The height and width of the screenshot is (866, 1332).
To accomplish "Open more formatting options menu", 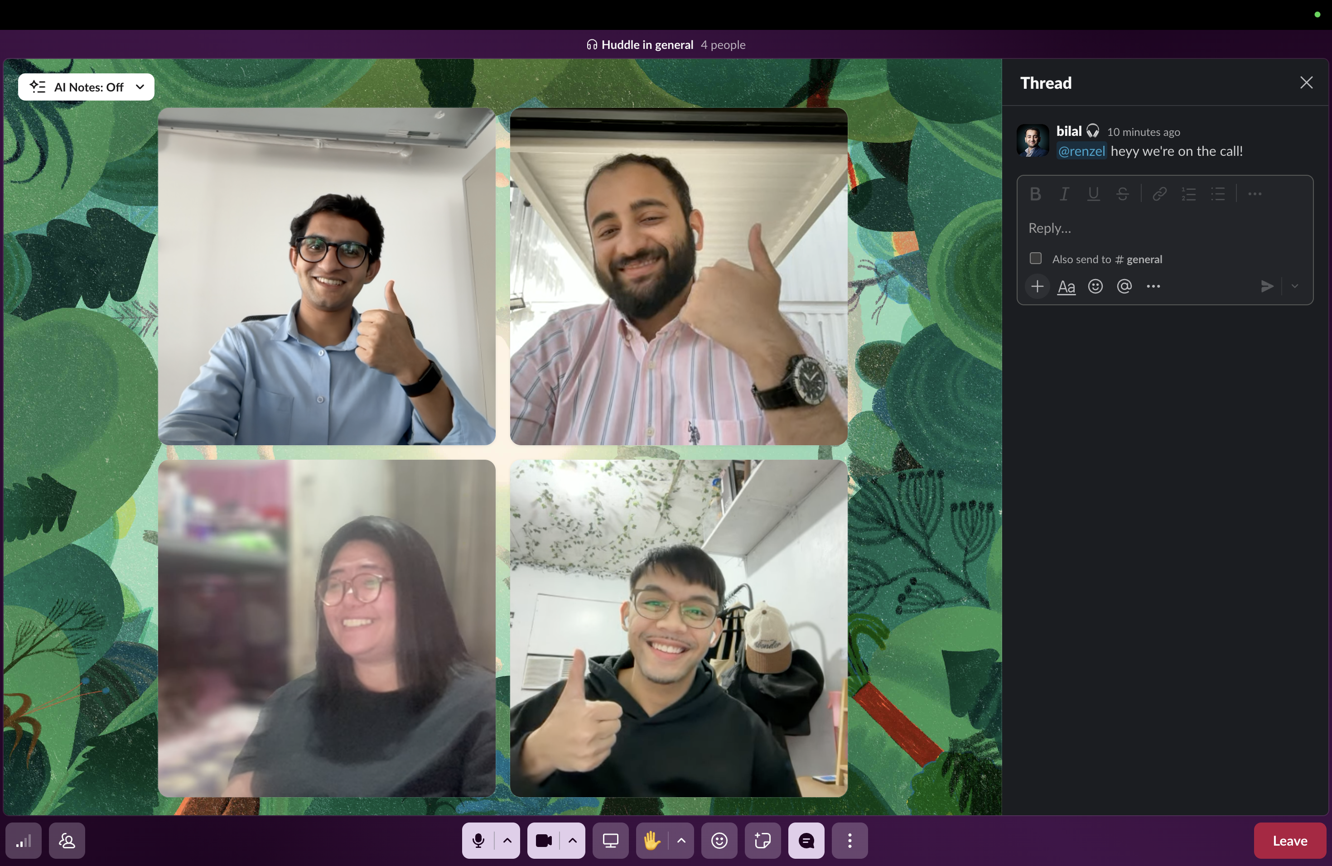I will 1254,194.
